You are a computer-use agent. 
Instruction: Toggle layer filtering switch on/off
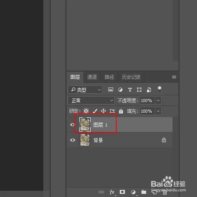pos(160,89)
